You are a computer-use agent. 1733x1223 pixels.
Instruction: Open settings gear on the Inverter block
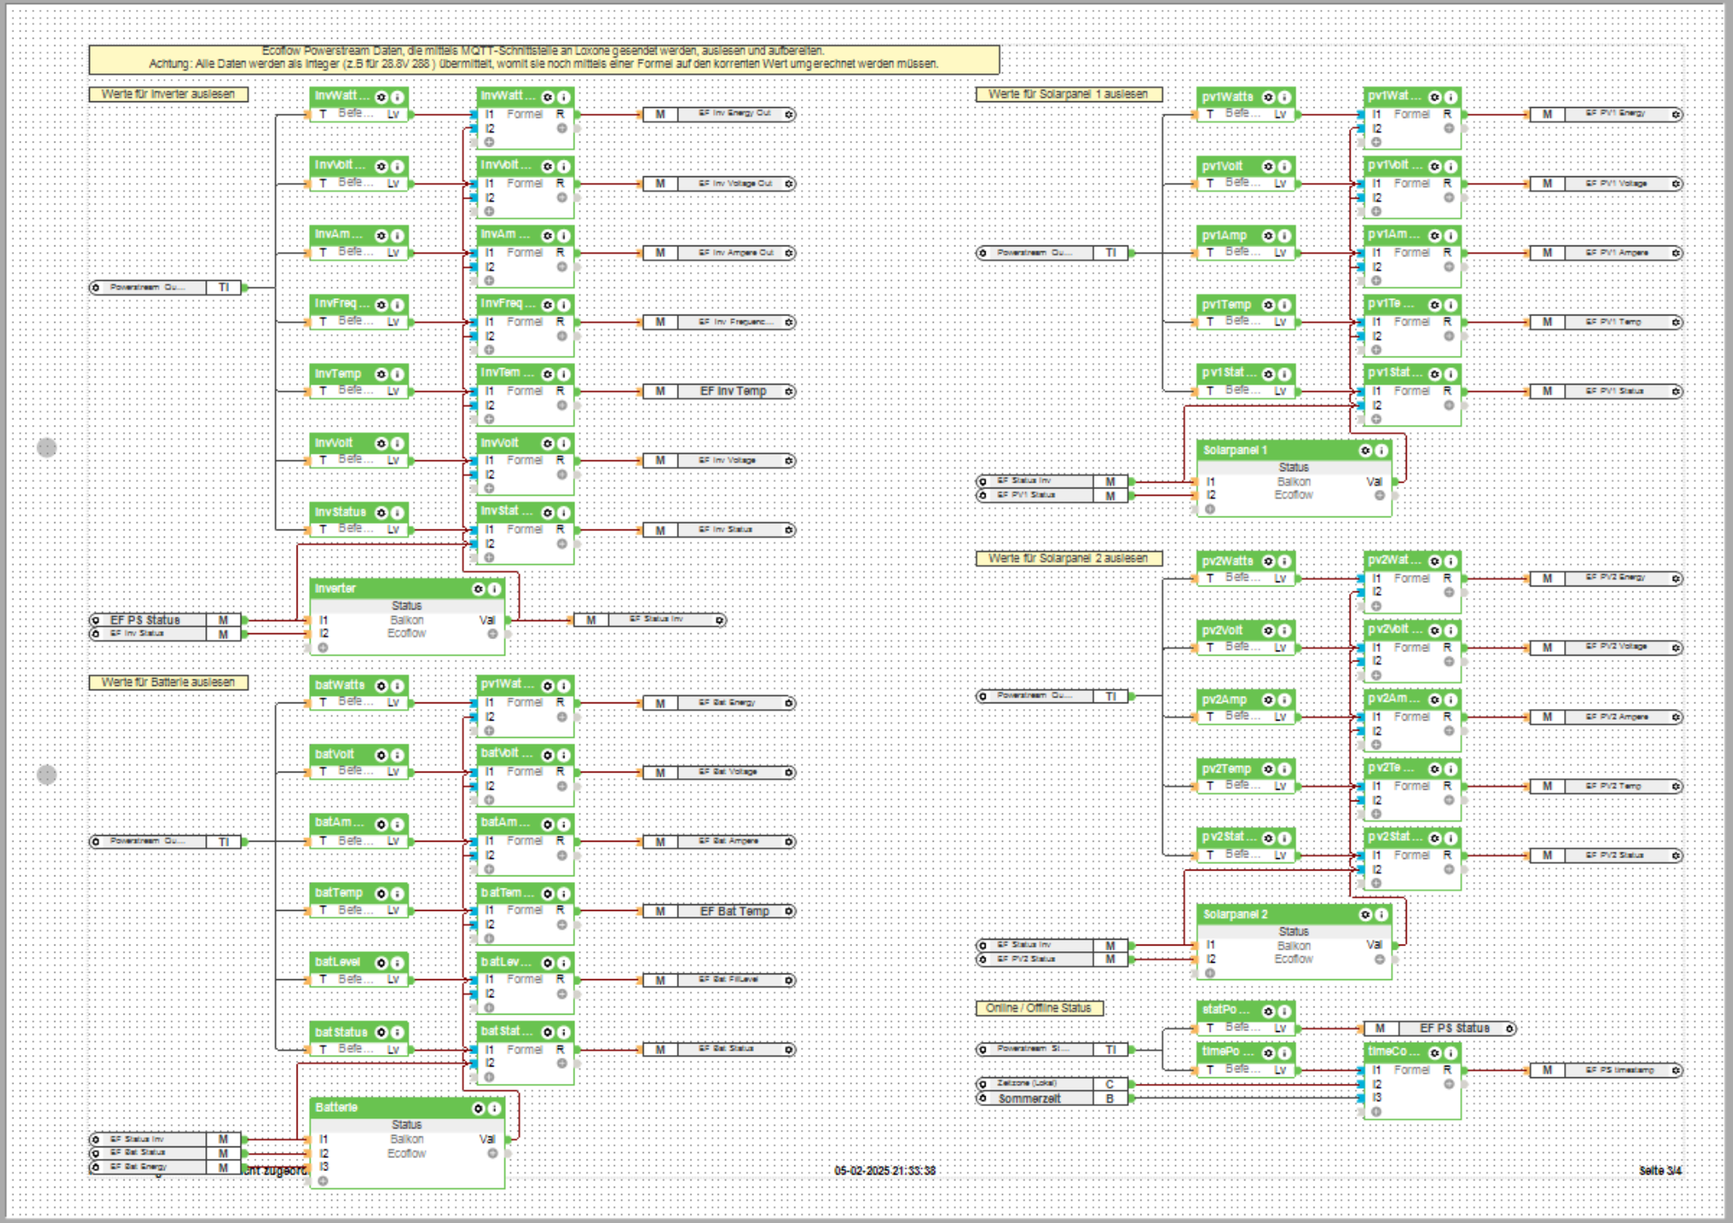[x=478, y=590]
